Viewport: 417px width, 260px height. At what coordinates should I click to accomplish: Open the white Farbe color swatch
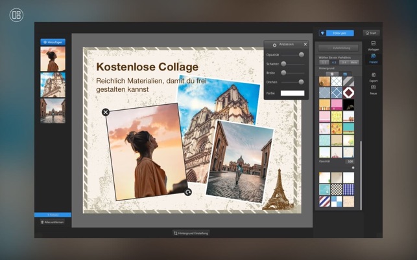pyautogui.click(x=292, y=93)
